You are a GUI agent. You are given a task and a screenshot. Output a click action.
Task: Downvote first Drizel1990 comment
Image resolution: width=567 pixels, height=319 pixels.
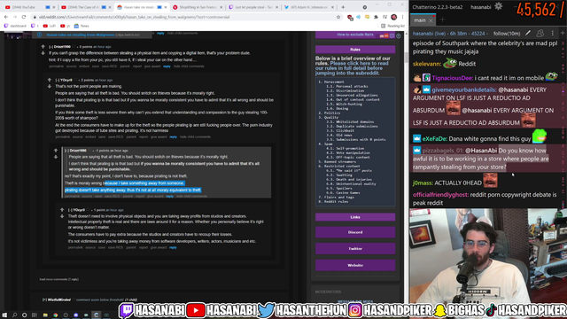coord(43,53)
